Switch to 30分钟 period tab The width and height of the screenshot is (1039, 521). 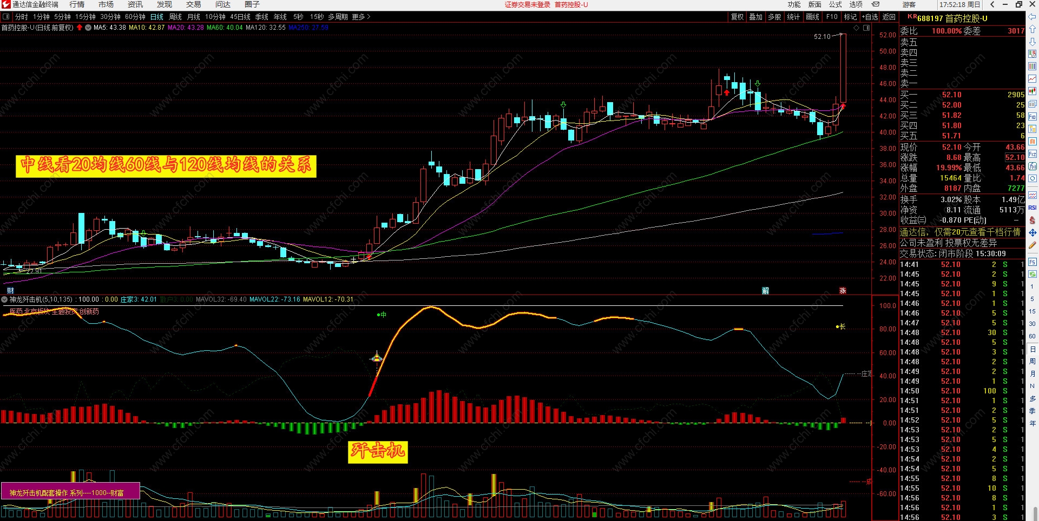tap(110, 17)
